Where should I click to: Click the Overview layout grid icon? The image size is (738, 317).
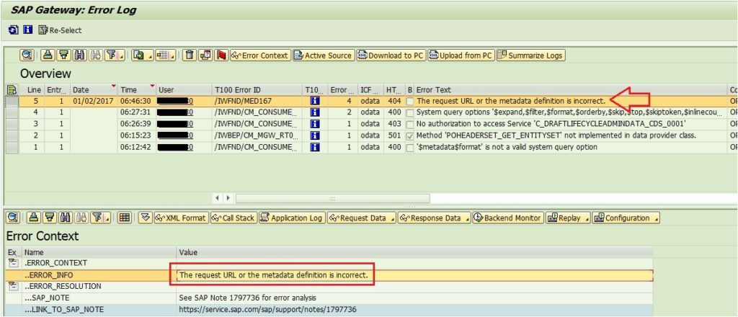[x=162, y=55]
